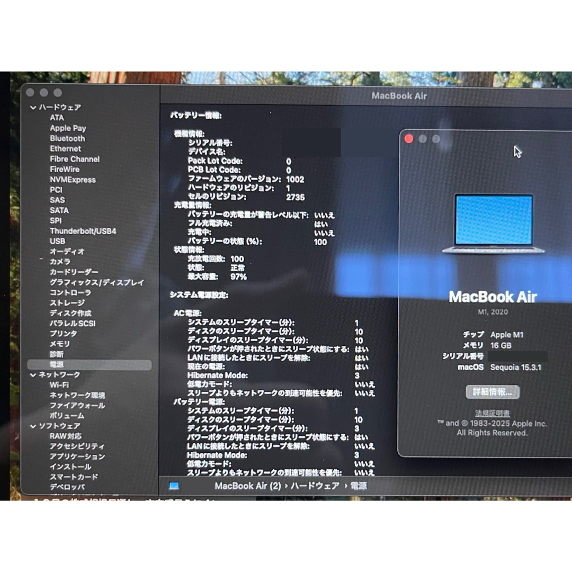Viewport: 572px width, 572px height.
Task: Click the computer icon in path bar
Action: tap(174, 486)
